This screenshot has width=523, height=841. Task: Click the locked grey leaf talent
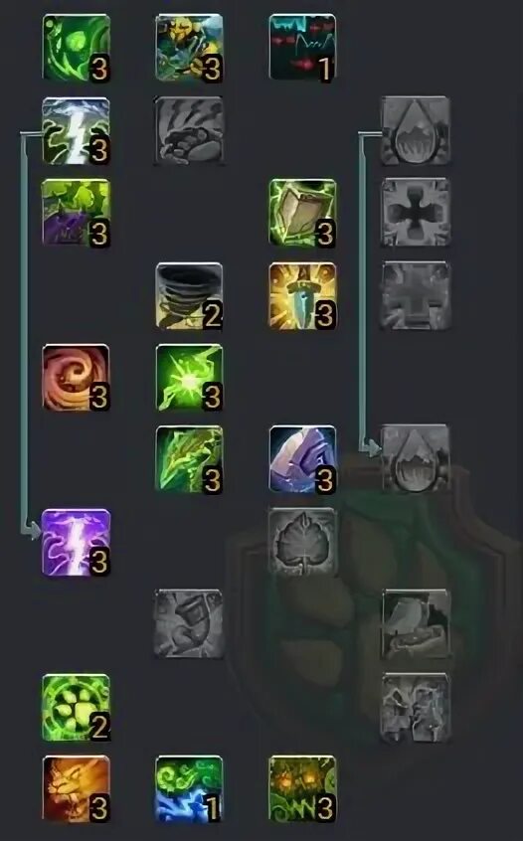point(302,542)
